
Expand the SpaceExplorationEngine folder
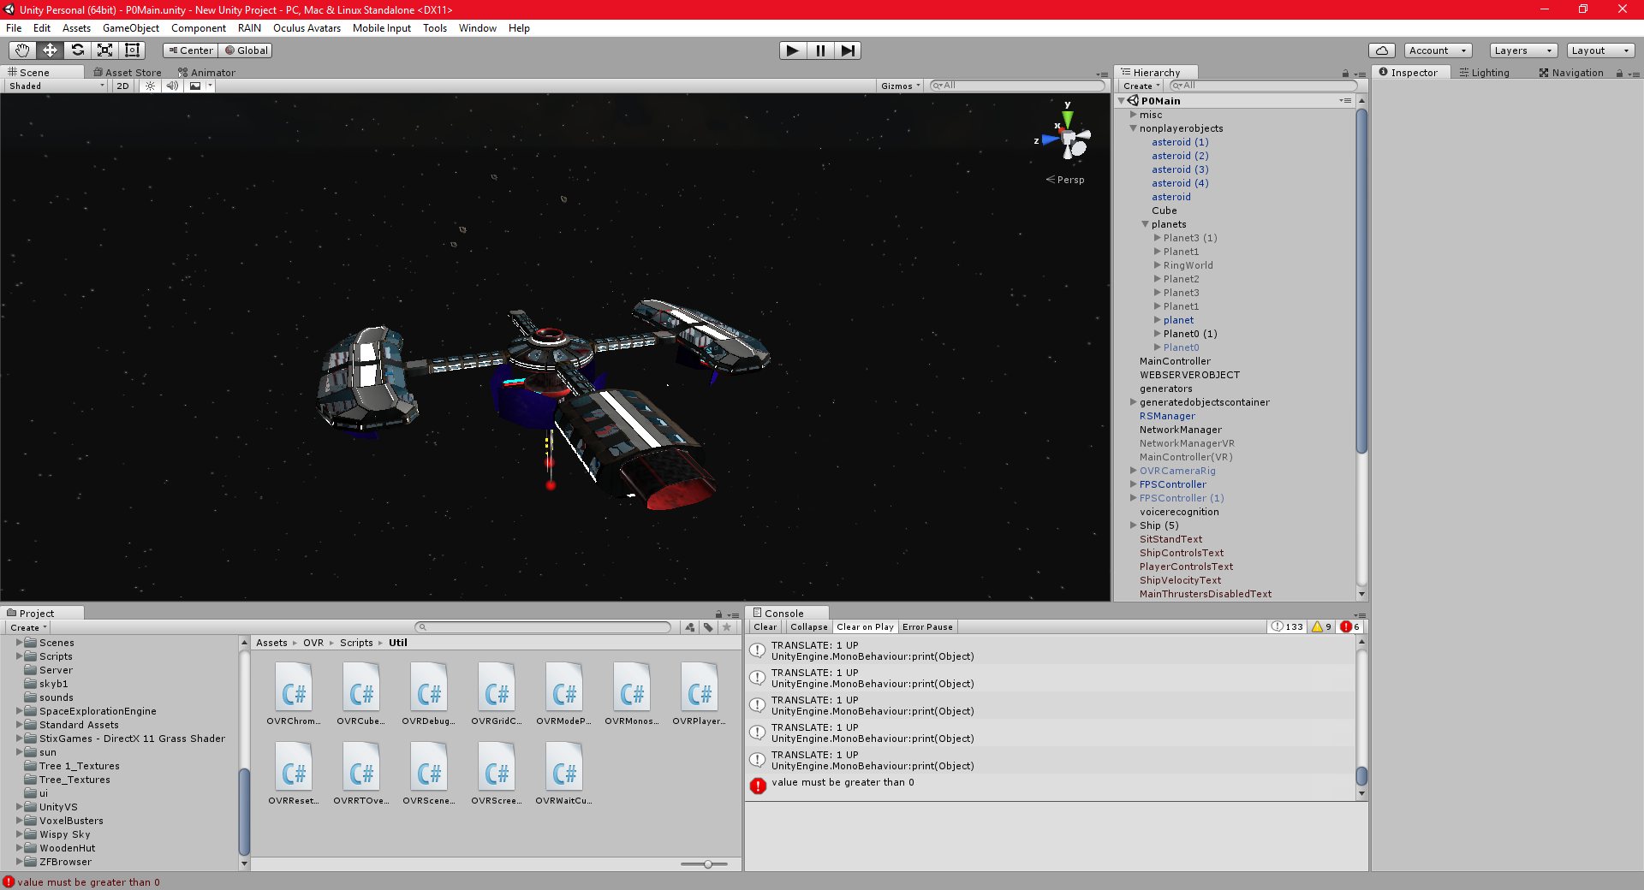pyautogui.click(x=20, y=711)
